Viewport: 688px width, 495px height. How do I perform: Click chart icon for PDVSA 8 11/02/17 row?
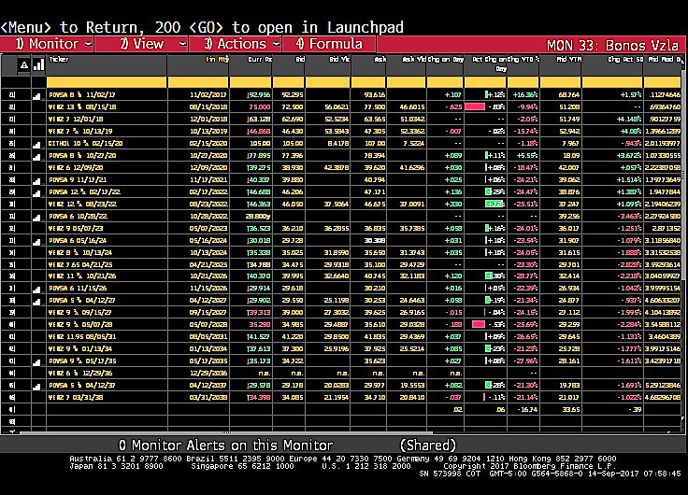[37, 95]
